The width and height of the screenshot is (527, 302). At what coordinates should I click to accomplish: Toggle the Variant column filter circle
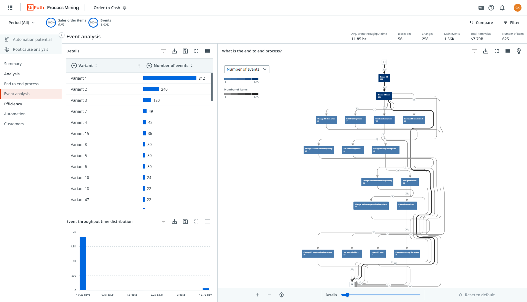(x=74, y=66)
